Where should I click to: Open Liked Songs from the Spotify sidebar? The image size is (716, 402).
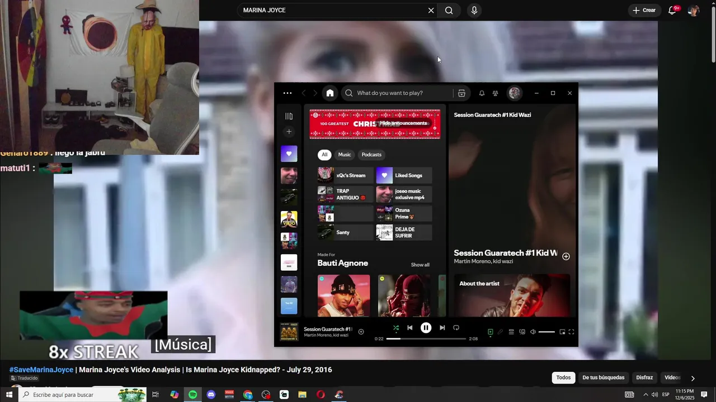(x=289, y=154)
